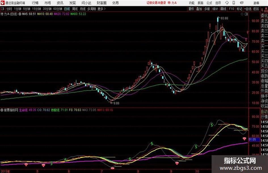The image size is (268, 173).
Task: Click the first red diamond marker in indicator chart
Action: [x=26, y=165]
